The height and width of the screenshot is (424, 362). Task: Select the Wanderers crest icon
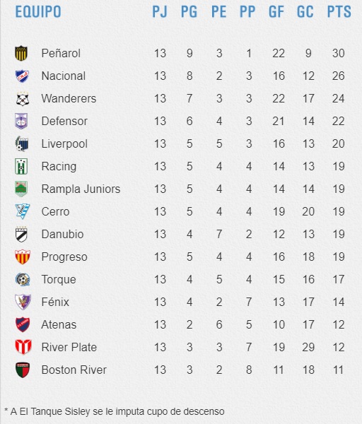tap(23, 99)
